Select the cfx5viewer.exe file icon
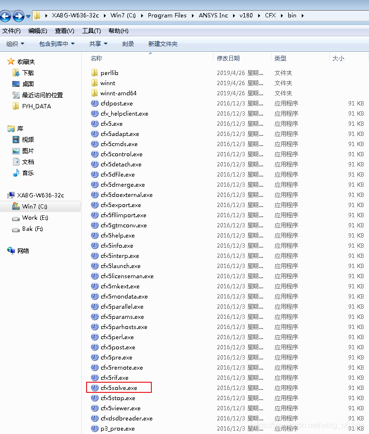The width and height of the screenshot is (369, 434). (95, 408)
